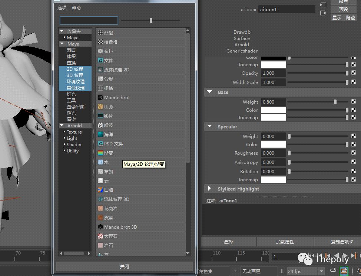Image resolution: width=361 pixels, height=276 pixels.
Task: Choose the 山脉 mountain texture
Action: click(141, 107)
